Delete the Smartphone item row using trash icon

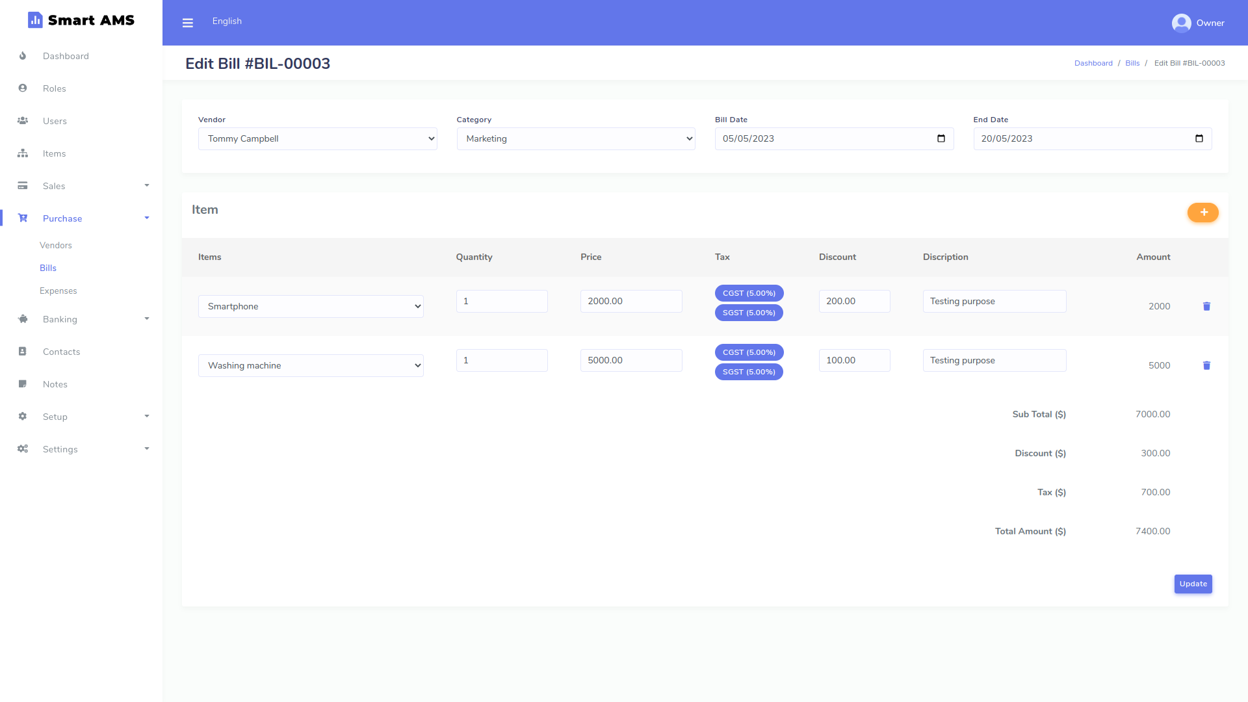[1207, 306]
